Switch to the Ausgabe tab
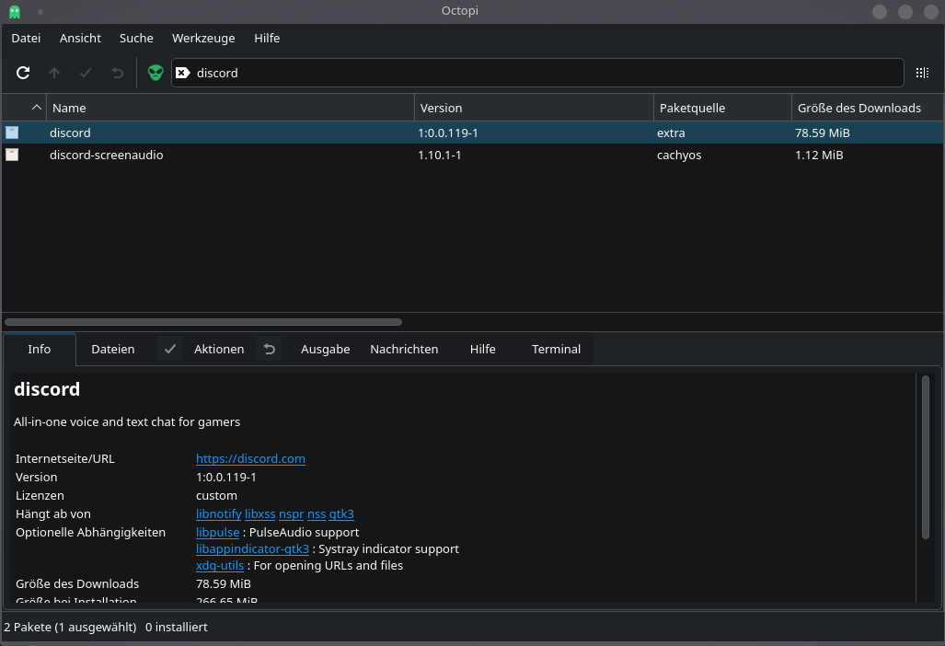 click(x=326, y=349)
